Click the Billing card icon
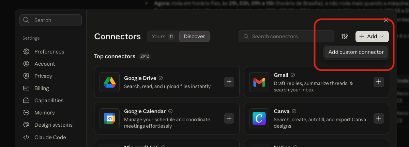 point(26,88)
